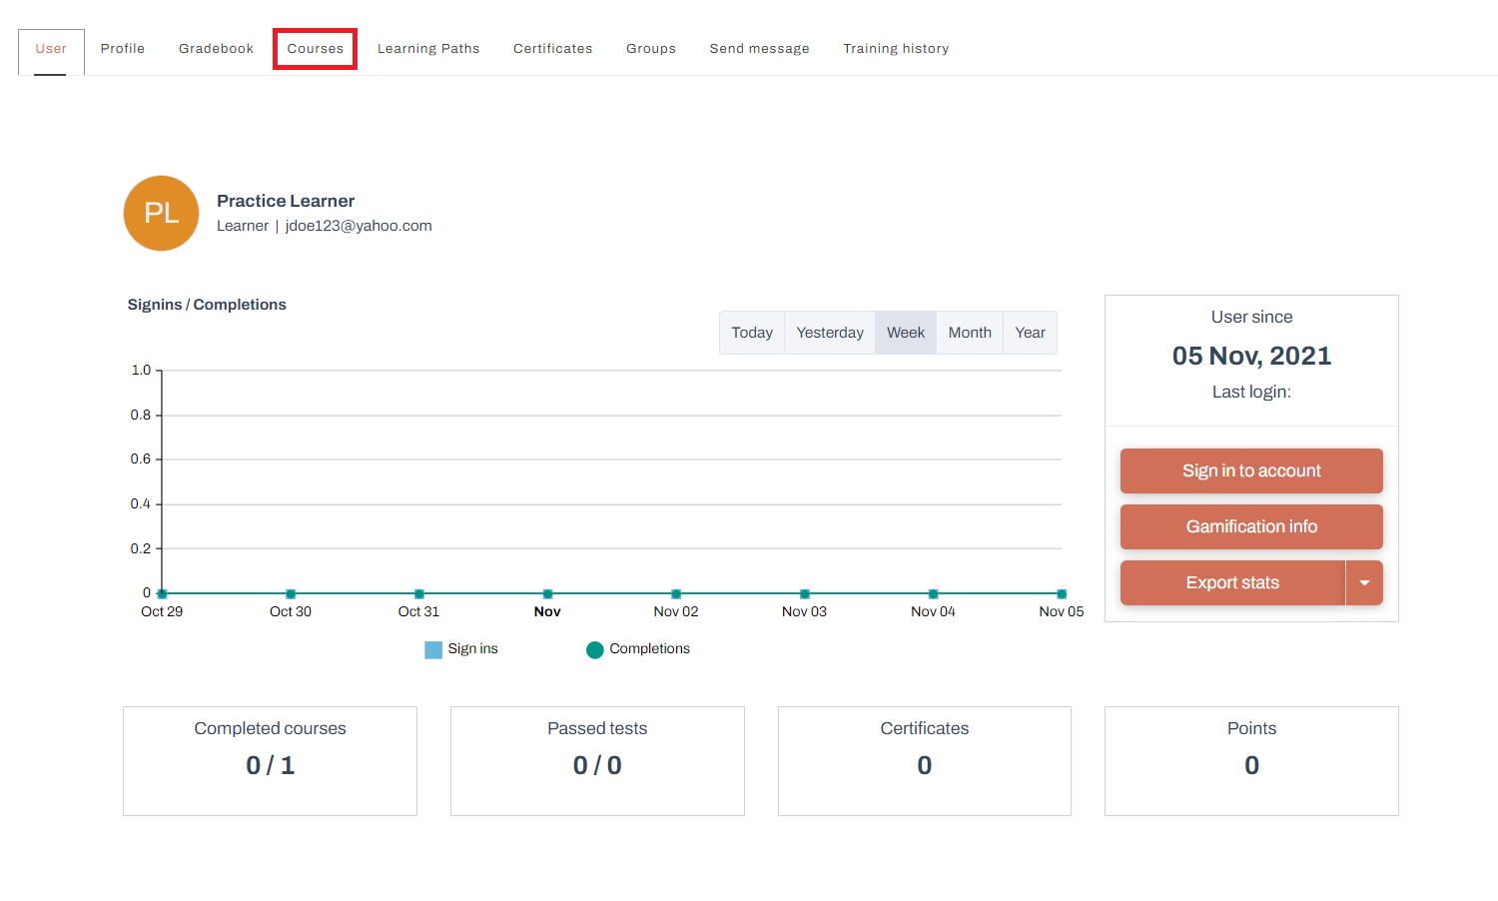View the Learning Paths tab
The height and width of the screenshot is (901, 1498).
click(428, 48)
